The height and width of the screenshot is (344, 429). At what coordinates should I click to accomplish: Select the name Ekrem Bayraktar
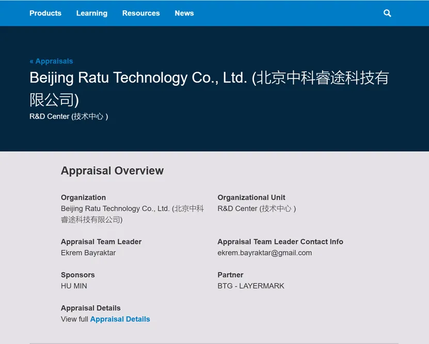coord(88,253)
